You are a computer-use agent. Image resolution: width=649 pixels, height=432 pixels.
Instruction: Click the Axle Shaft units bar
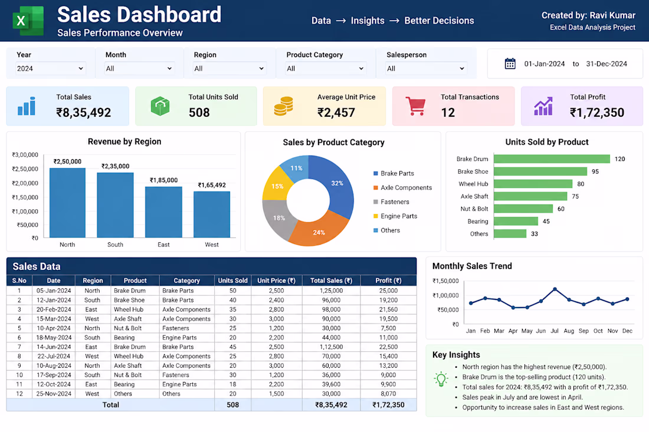(530, 196)
